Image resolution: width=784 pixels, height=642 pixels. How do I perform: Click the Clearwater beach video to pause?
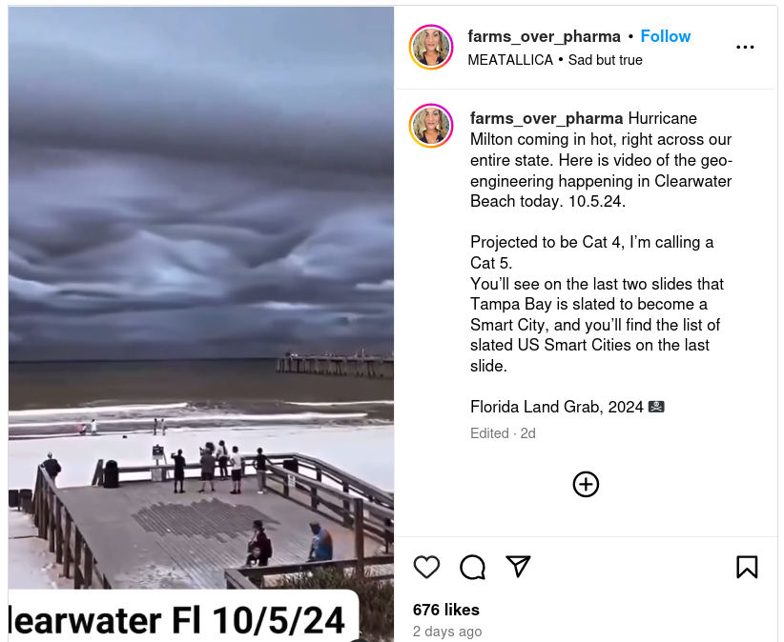coord(201,299)
